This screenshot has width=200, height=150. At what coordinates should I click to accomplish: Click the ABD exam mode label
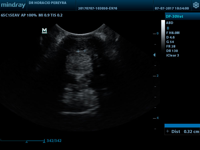tap(170, 23)
